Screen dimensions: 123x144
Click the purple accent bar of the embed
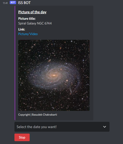coord(15,63)
